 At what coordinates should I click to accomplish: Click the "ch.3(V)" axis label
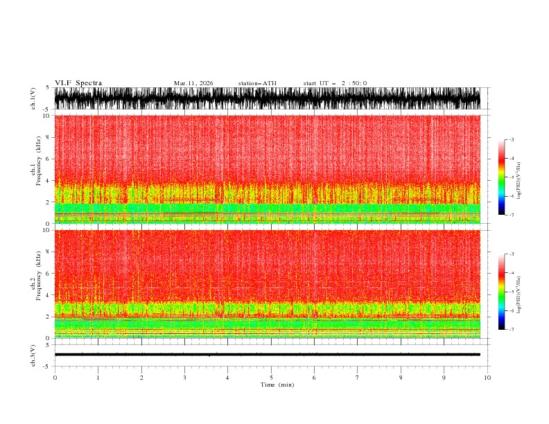pyautogui.click(x=33, y=355)
